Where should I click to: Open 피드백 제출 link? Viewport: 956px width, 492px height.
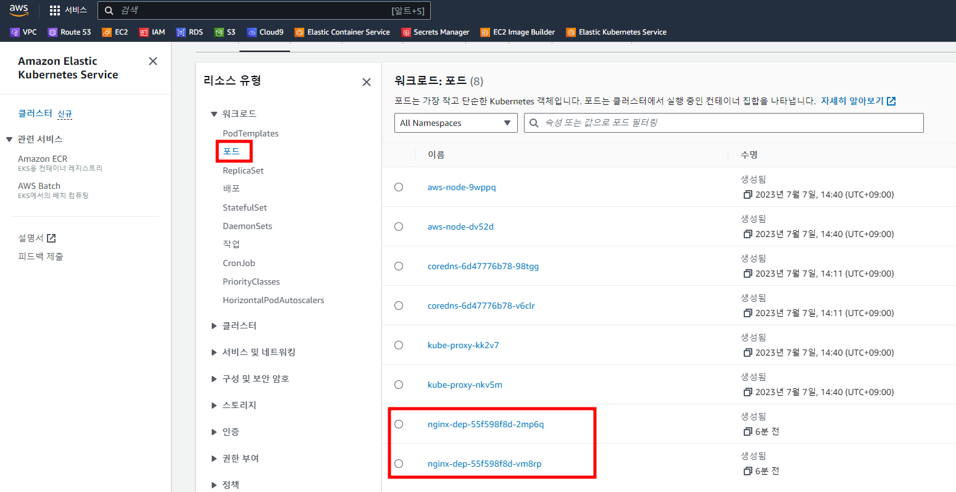[41, 257]
